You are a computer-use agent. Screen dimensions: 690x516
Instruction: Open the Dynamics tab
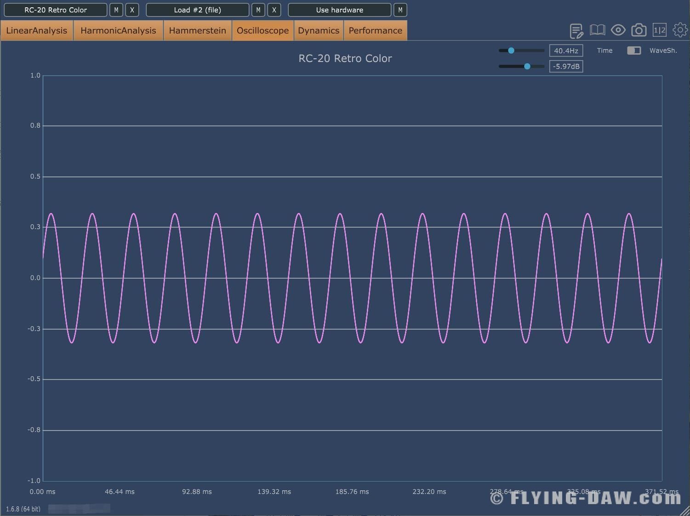[x=319, y=31]
